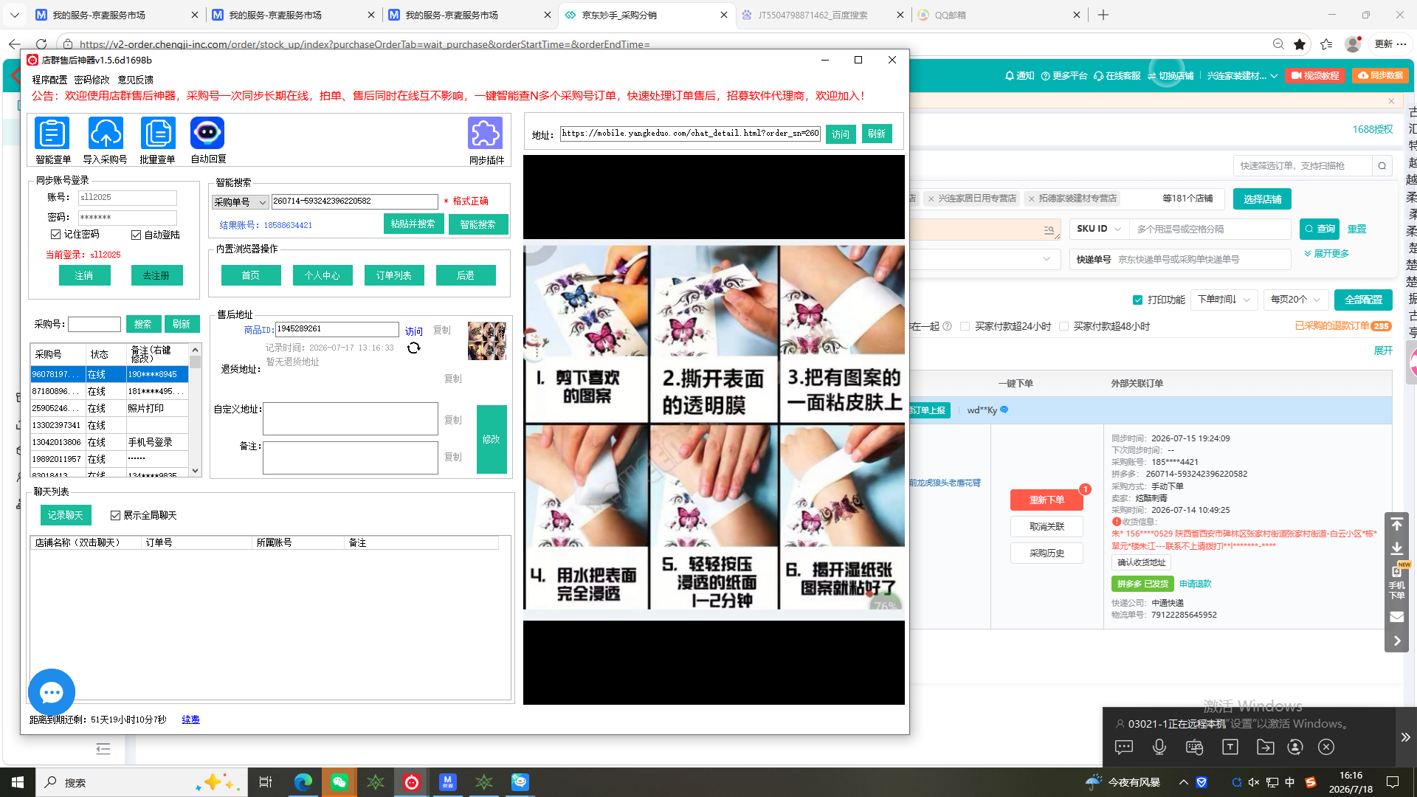Open the 同步插件 puzzle icon
The width and height of the screenshot is (1417, 797).
click(x=486, y=134)
